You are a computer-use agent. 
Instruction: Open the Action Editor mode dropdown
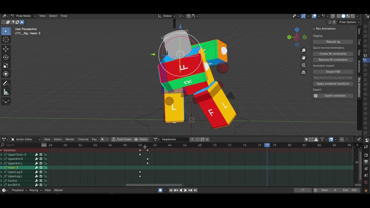(26, 139)
